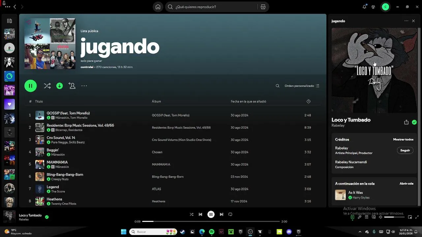Open Connect to a device icon

374,217
